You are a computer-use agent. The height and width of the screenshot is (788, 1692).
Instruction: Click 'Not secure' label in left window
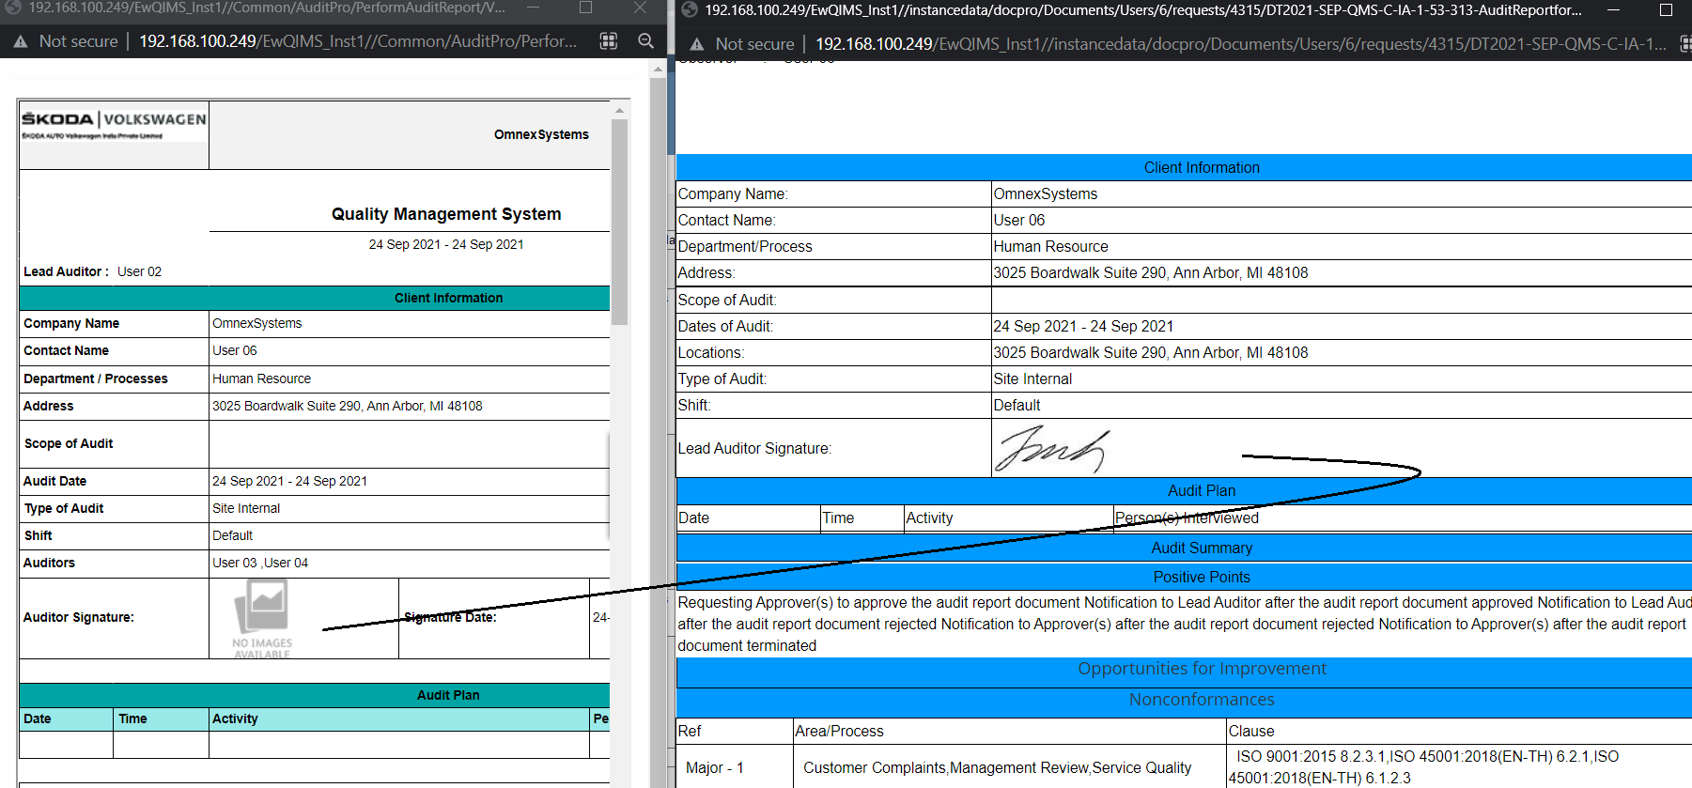click(79, 41)
